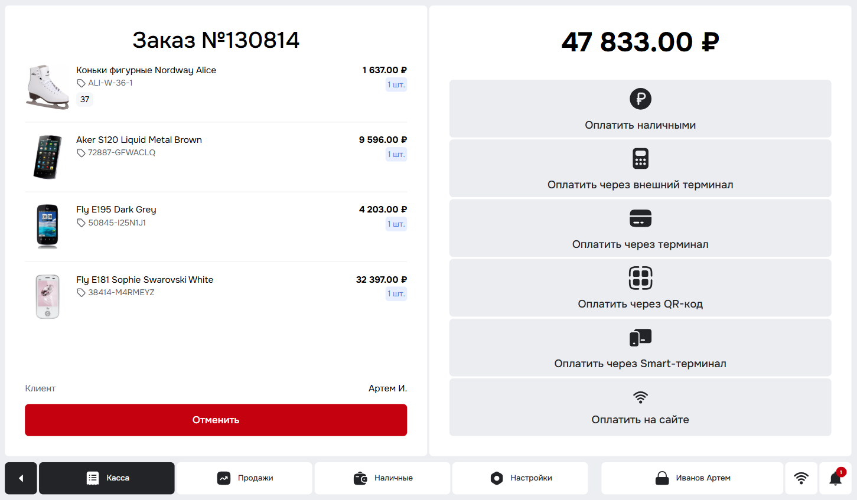Viewport: 857px width, 500px height.
Task: Switch to the Касса tab
Action: (107, 478)
